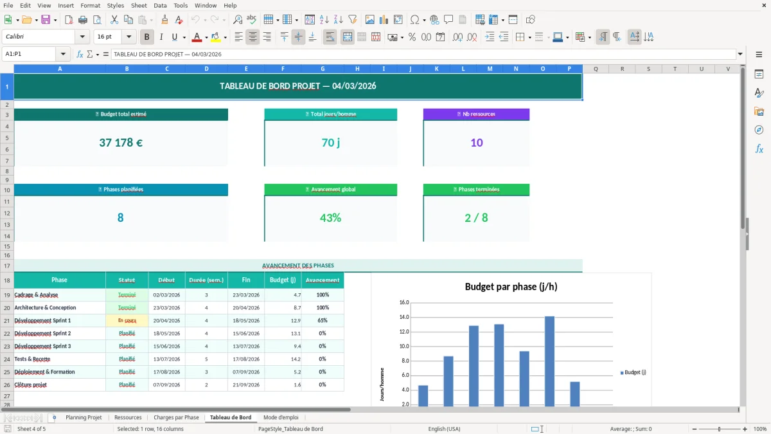771x434 pixels.
Task: Click Clone Formatting paintbrush icon
Action: 164,20
